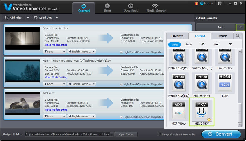Click the format list scroll down arrow
The image size is (246, 141).
240,124
